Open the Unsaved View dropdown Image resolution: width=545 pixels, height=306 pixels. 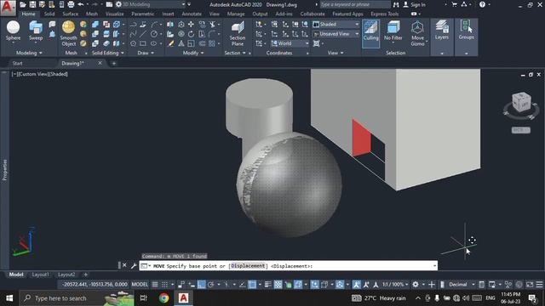(x=336, y=34)
